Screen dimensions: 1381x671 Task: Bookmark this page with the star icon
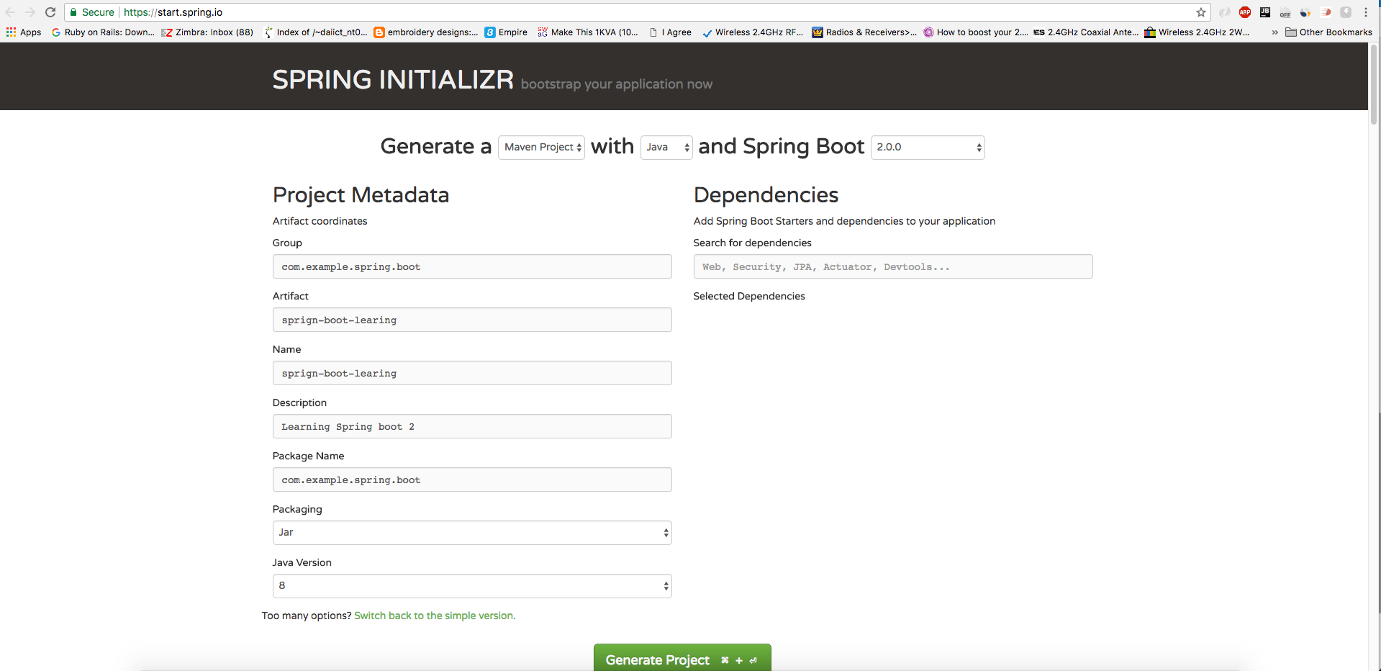coord(1201,12)
